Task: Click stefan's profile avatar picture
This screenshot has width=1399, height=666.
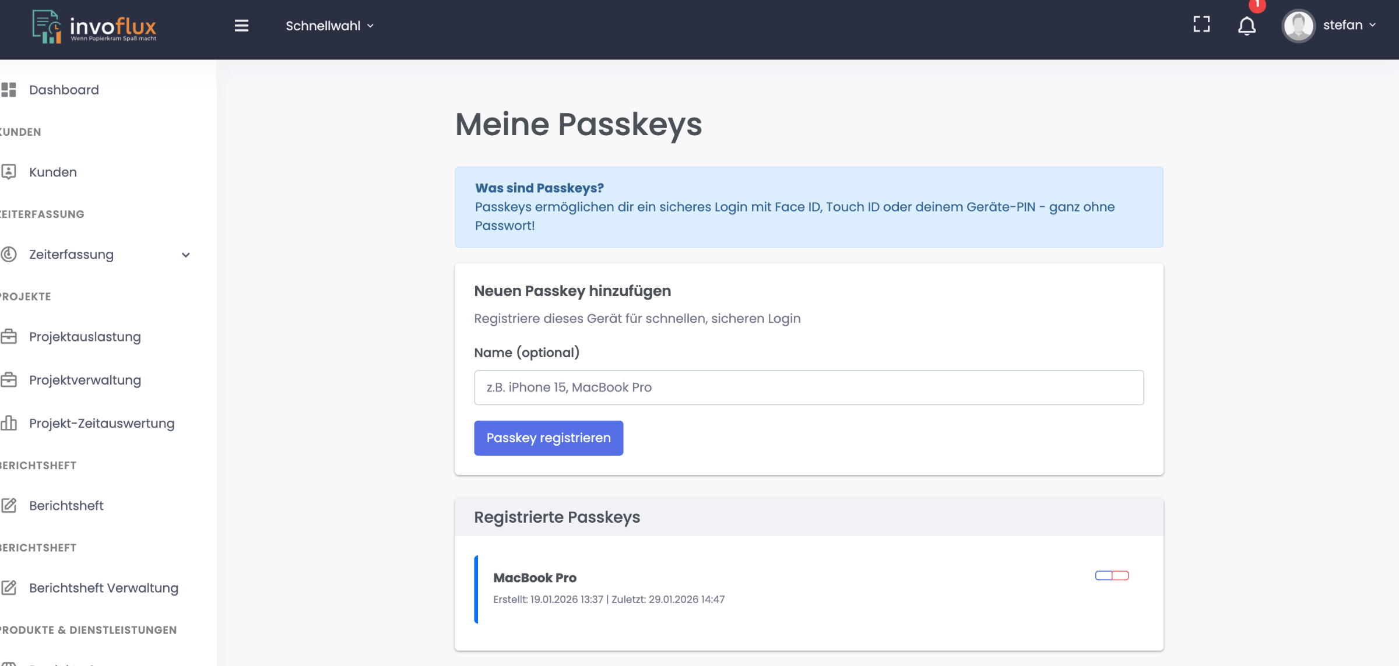Action: [x=1298, y=26]
